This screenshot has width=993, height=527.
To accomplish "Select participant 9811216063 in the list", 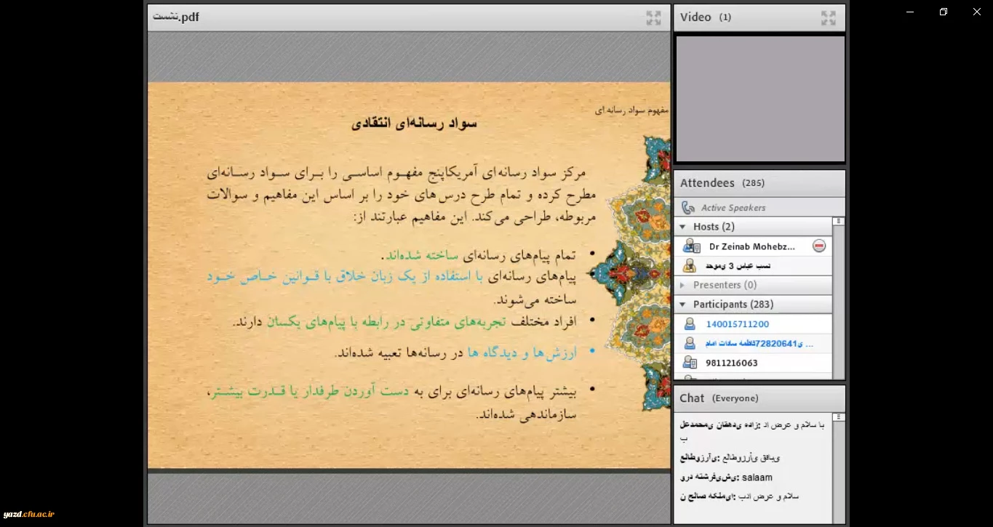I will coord(731,363).
